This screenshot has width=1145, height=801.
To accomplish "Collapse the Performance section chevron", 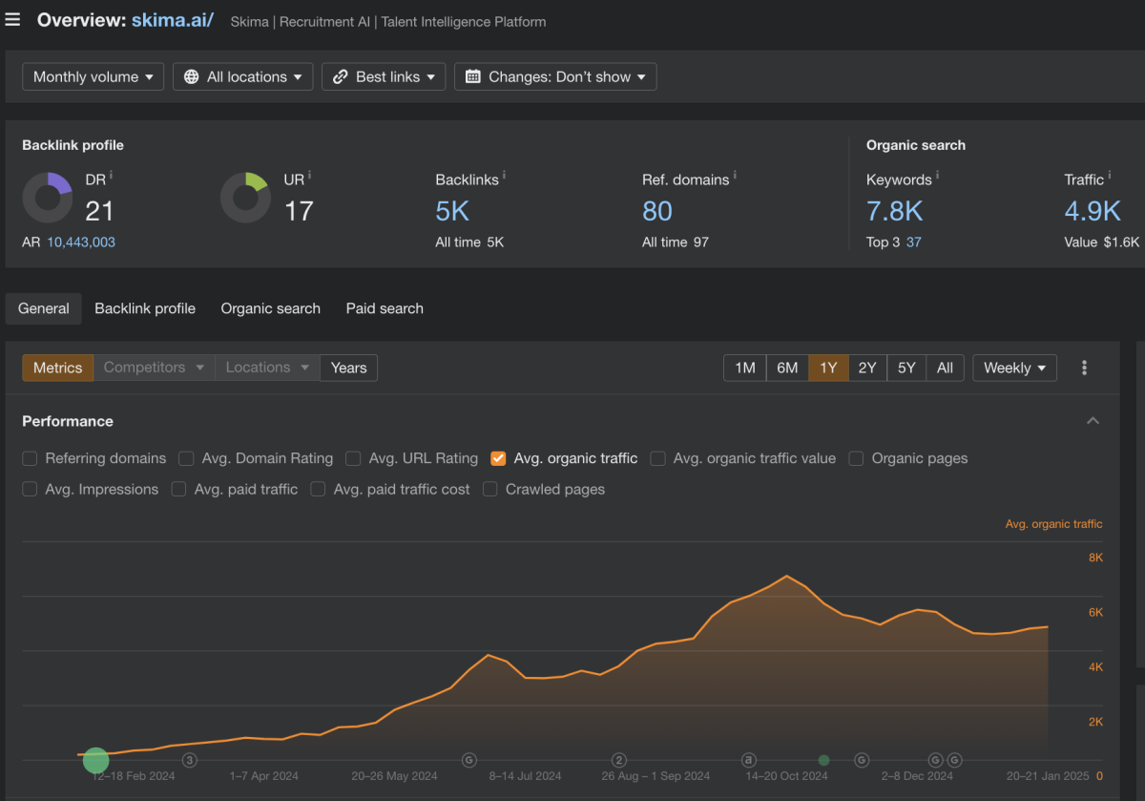I will (1093, 421).
